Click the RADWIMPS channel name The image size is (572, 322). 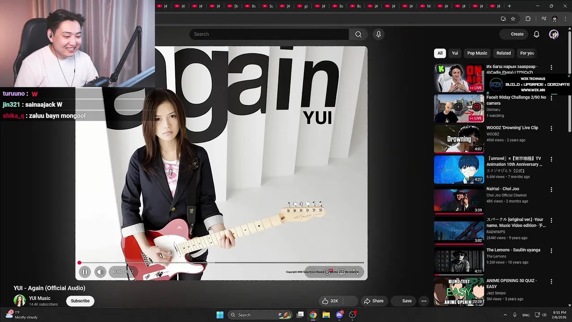[496, 232]
